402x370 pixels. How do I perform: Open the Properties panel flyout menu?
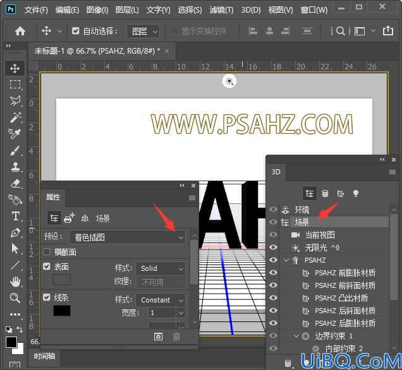[192, 198]
